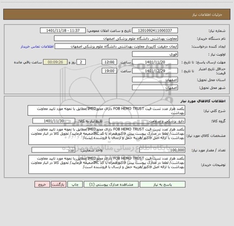Click the validity time field 19:00
The image size is (234, 226).
click(109, 71)
